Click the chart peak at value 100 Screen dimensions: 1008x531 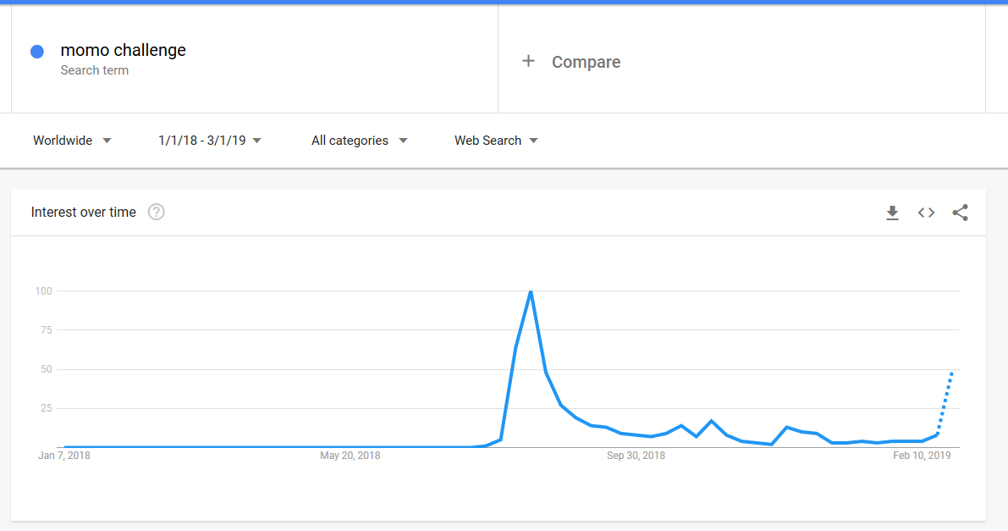coord(531,291)
